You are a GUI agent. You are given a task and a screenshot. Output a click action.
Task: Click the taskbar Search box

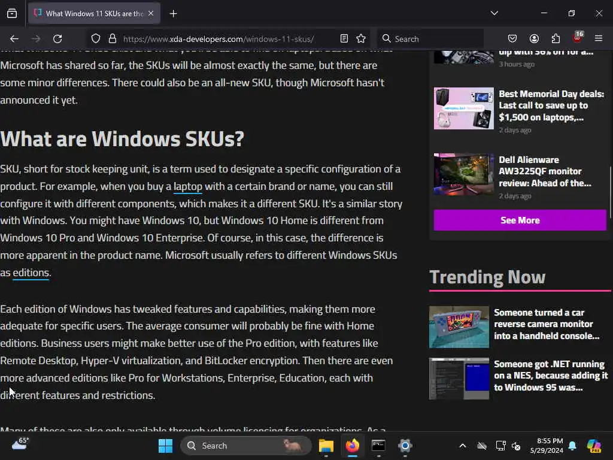(x=246, y=446)
